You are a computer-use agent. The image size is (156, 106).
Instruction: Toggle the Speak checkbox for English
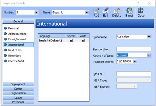click(x=71, y=40)
